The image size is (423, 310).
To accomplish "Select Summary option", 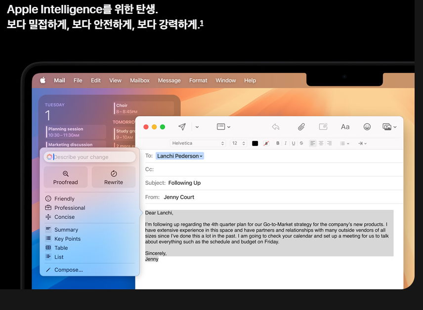I will tap(62, 230).
